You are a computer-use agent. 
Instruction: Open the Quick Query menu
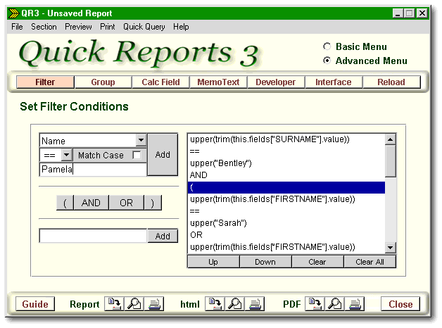pyautogui.click(x=144, y=27)
